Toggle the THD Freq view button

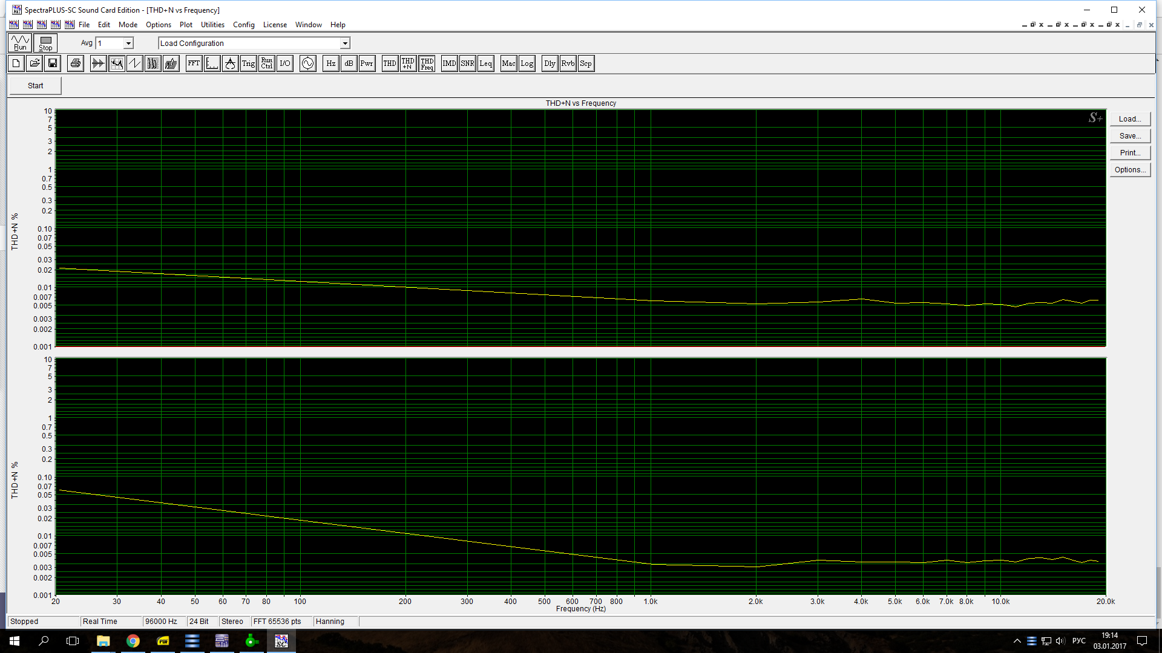click(427, 63)
